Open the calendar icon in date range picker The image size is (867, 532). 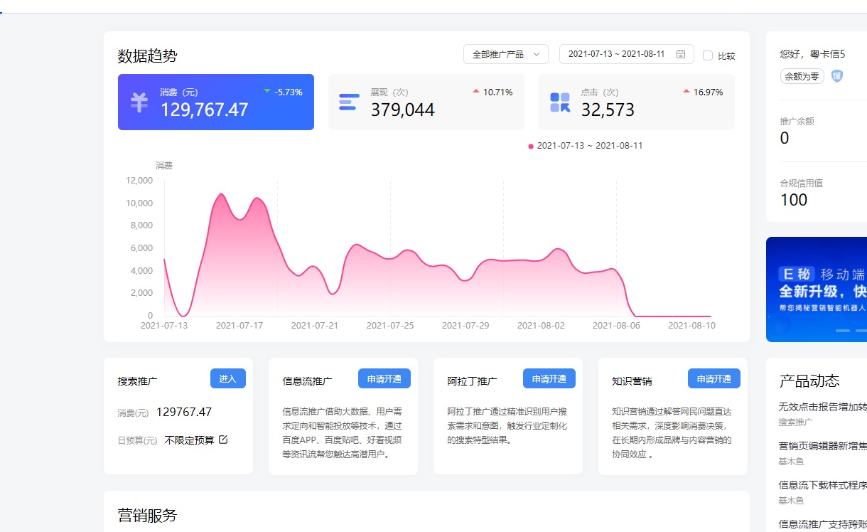click(x=682, y=54)
